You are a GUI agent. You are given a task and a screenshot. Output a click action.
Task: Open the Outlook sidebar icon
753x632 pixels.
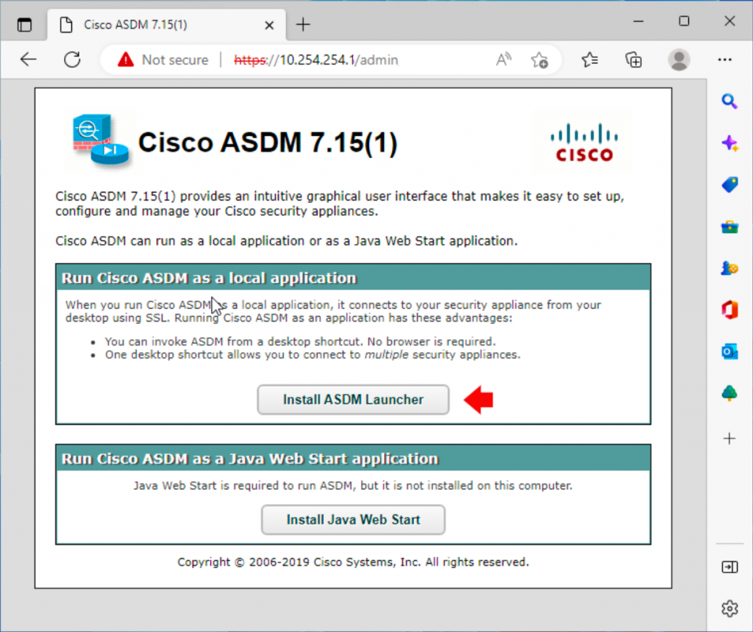click(729, 351)
